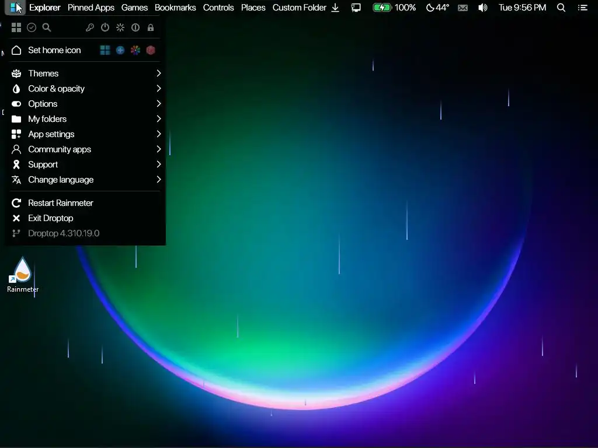This screenshot has height=448, width=598.
Task: Open the Support menu entry
Action: click(86, 164)
